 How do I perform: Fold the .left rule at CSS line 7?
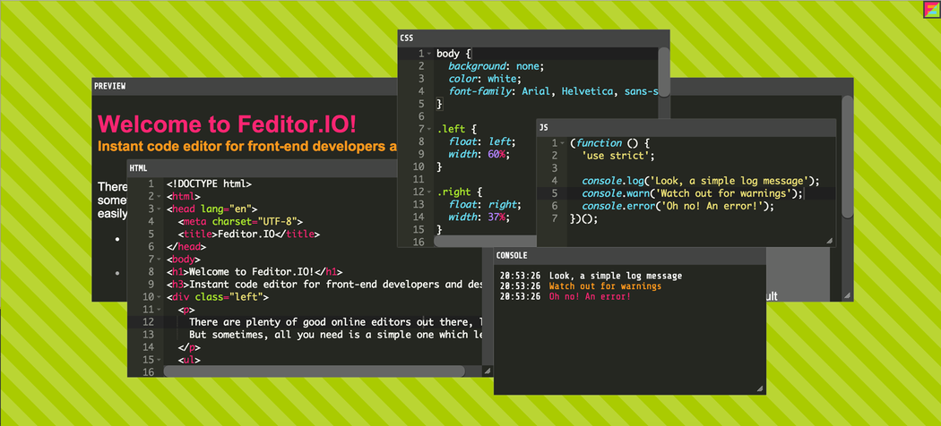(x=429, y=129)
